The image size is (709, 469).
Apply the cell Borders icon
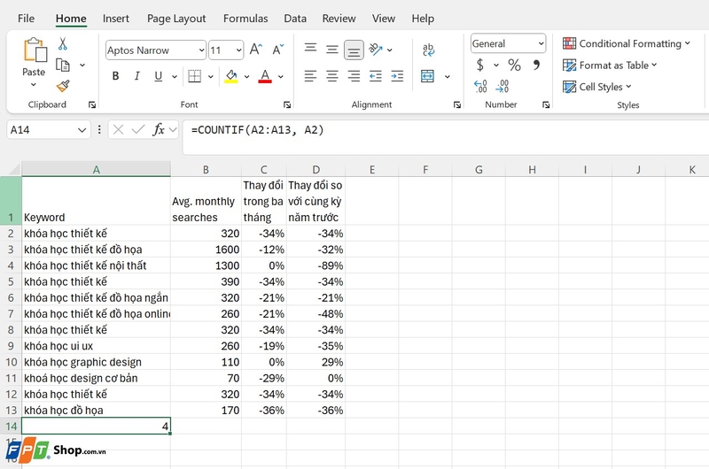(x=195, y=76)
